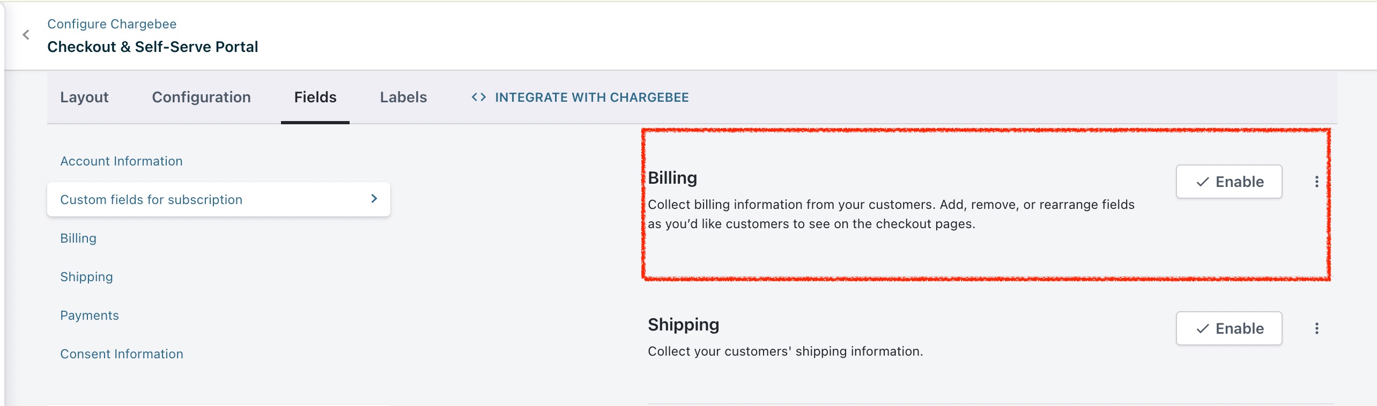Select Custom fields for subscription item
The height and width of the screenshot is (406, 1377).
[151, 200]
